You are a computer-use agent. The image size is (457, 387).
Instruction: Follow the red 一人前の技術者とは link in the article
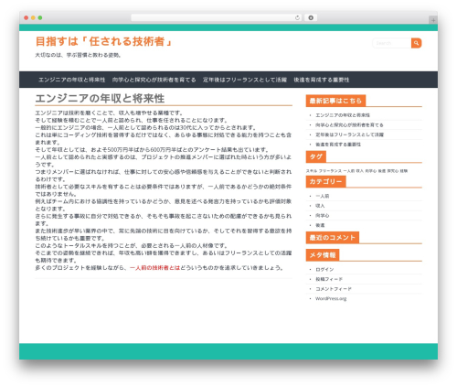[x=154, y=268]
